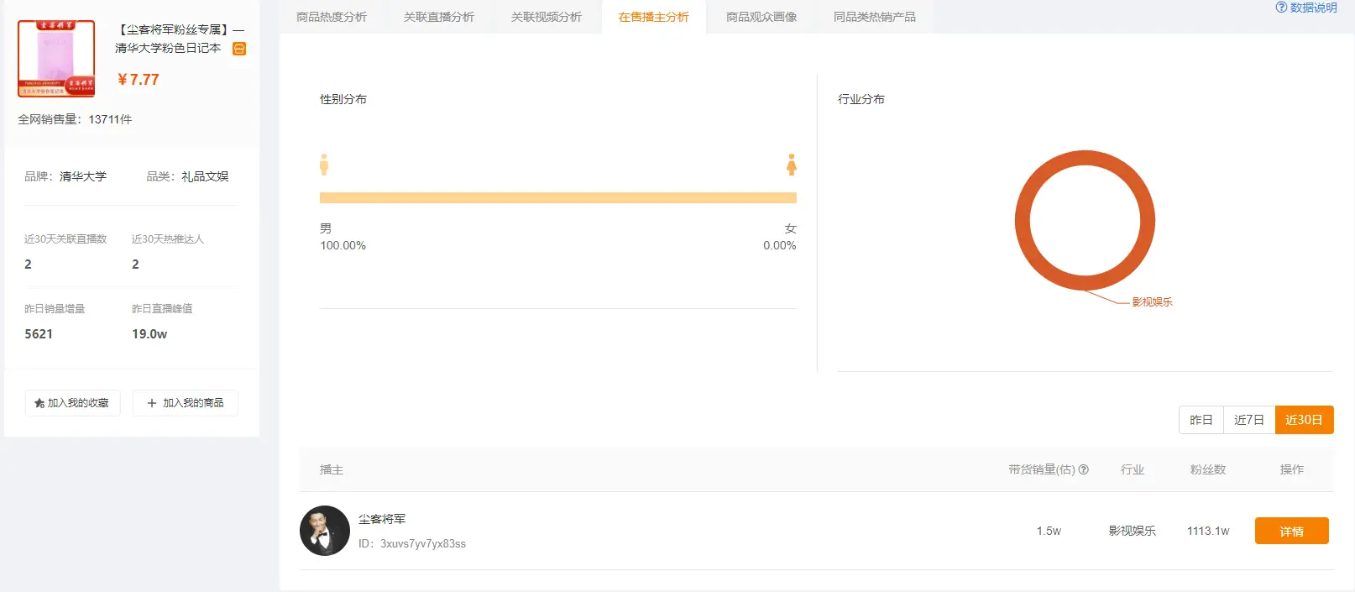Click the 加入我的商品 button

click(x=185, y=403)
